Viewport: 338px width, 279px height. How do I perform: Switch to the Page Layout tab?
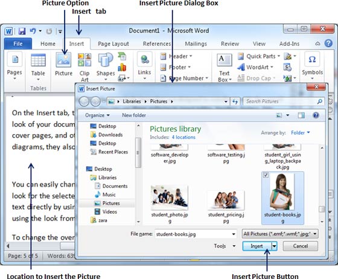tap(113, 43)
